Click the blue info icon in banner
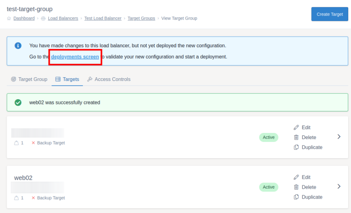Viewport: 351px width, 213px height. [x=18, y=46]
